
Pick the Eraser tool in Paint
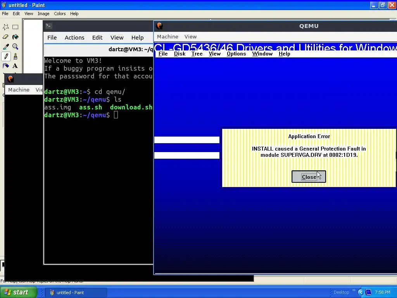click(x=6, y=37)
